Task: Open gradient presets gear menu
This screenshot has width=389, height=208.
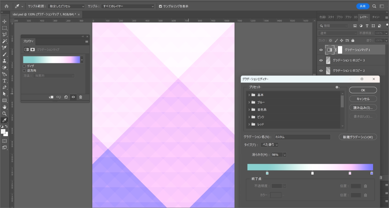Action: [x=337, y=87]
